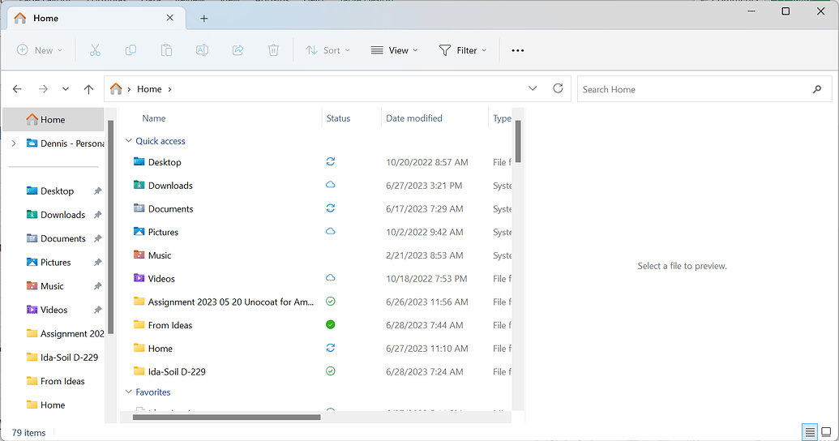Select the Home tab

point(96,18)
